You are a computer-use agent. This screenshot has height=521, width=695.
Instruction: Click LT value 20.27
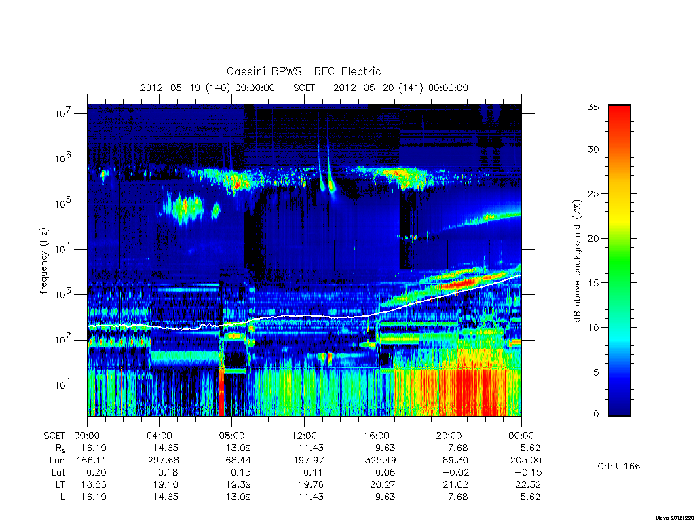pyautogui.click(x=383, y=484)
